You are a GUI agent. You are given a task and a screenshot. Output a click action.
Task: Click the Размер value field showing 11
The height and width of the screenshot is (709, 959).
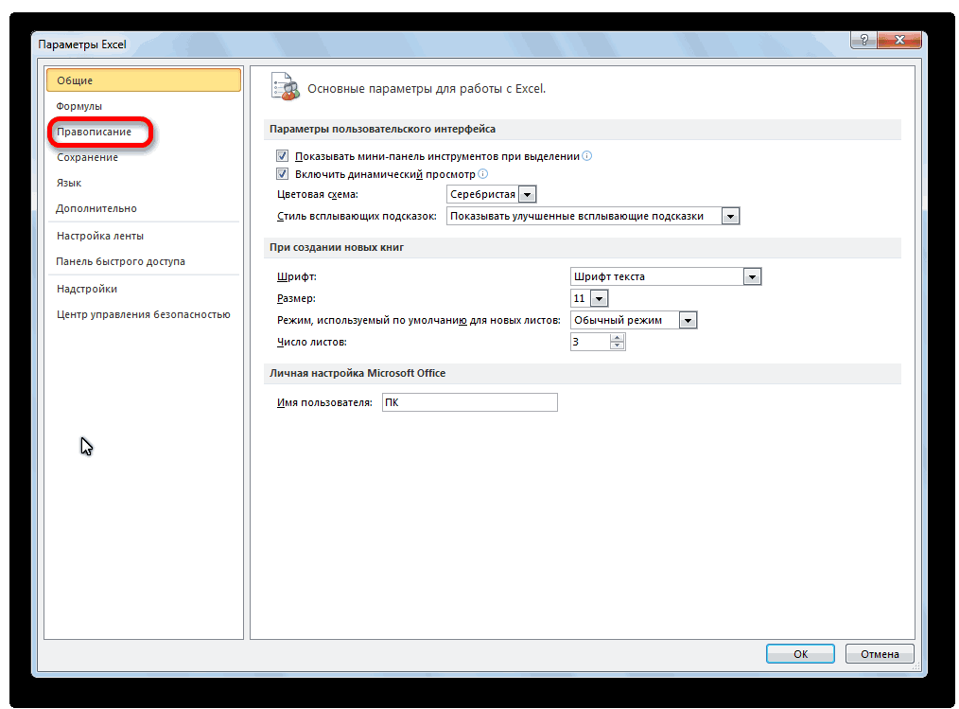[x=581, y=299]
